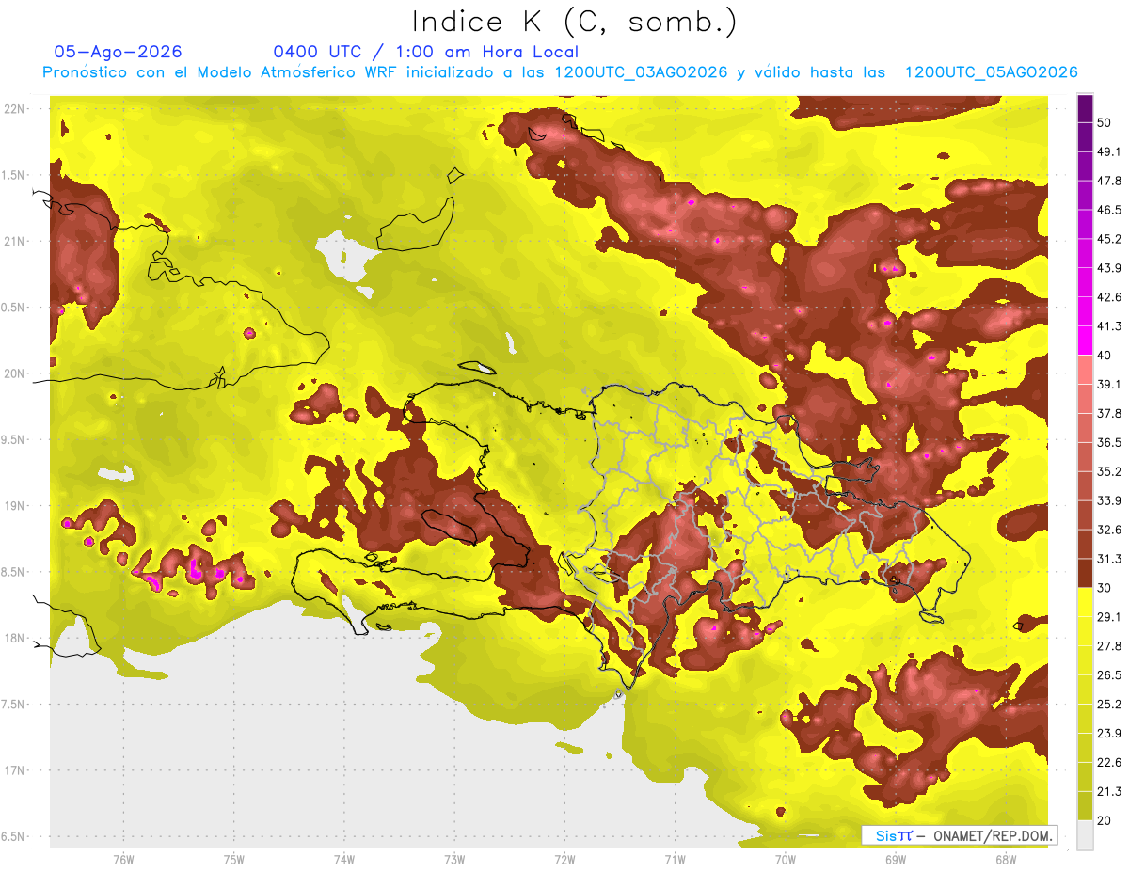Click the blue 'Sisπ' logo text
The width and height of the screenshot is (1129, 872).
pyautogui.click(x=893, y=835)
